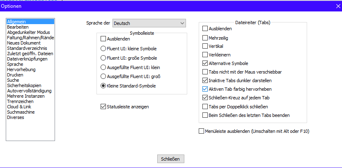Check Ausblenden in the Symbolleiste group
This screenshot has height=168, width=342.
point(103,39)
